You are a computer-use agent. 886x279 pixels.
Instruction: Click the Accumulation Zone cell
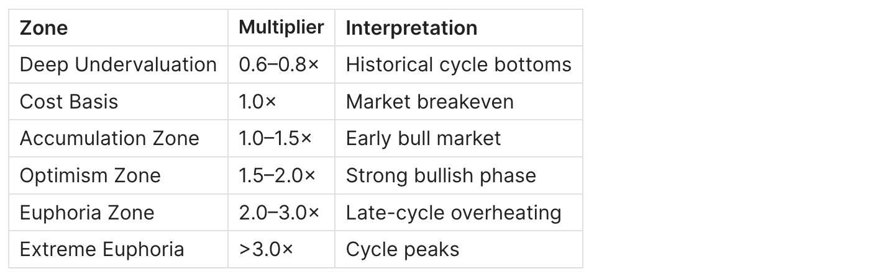pyautogui.click(x=109, y=138)
